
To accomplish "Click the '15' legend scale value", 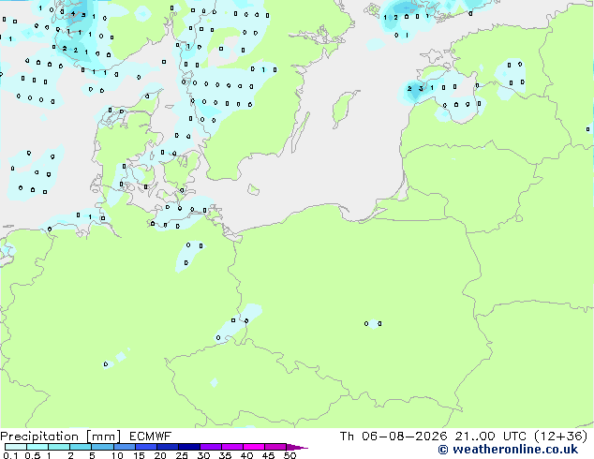I will (x=139, y=455).
